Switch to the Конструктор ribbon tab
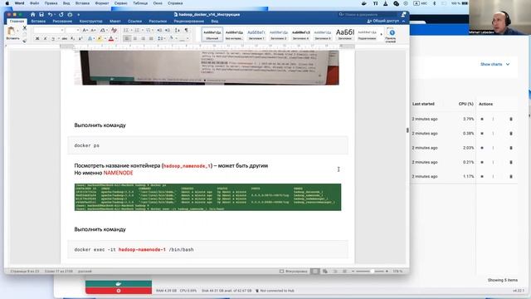531x299 pixels. 90,21
